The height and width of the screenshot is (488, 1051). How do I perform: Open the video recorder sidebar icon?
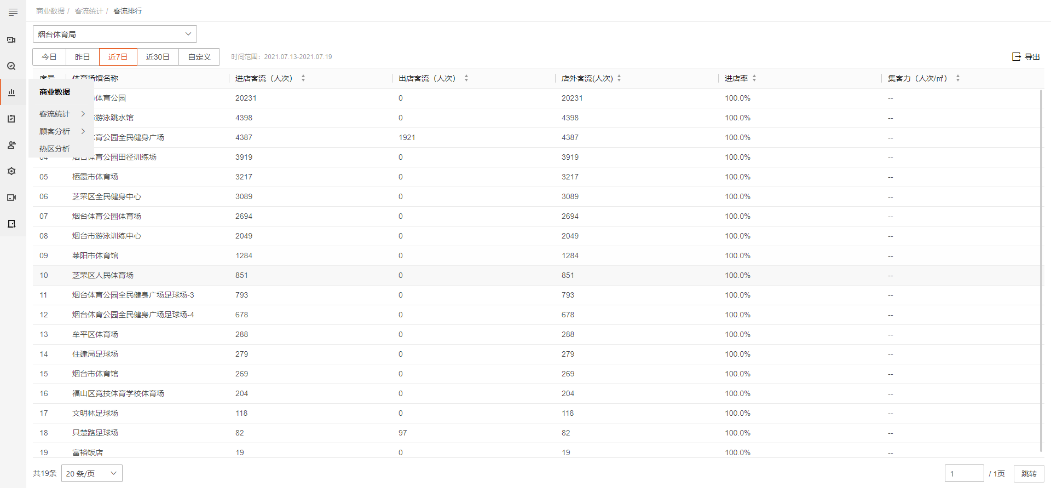pyautogui.click(x=11, y=197)
